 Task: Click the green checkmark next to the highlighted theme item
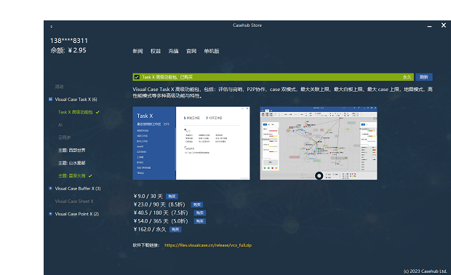click(90, 176)
